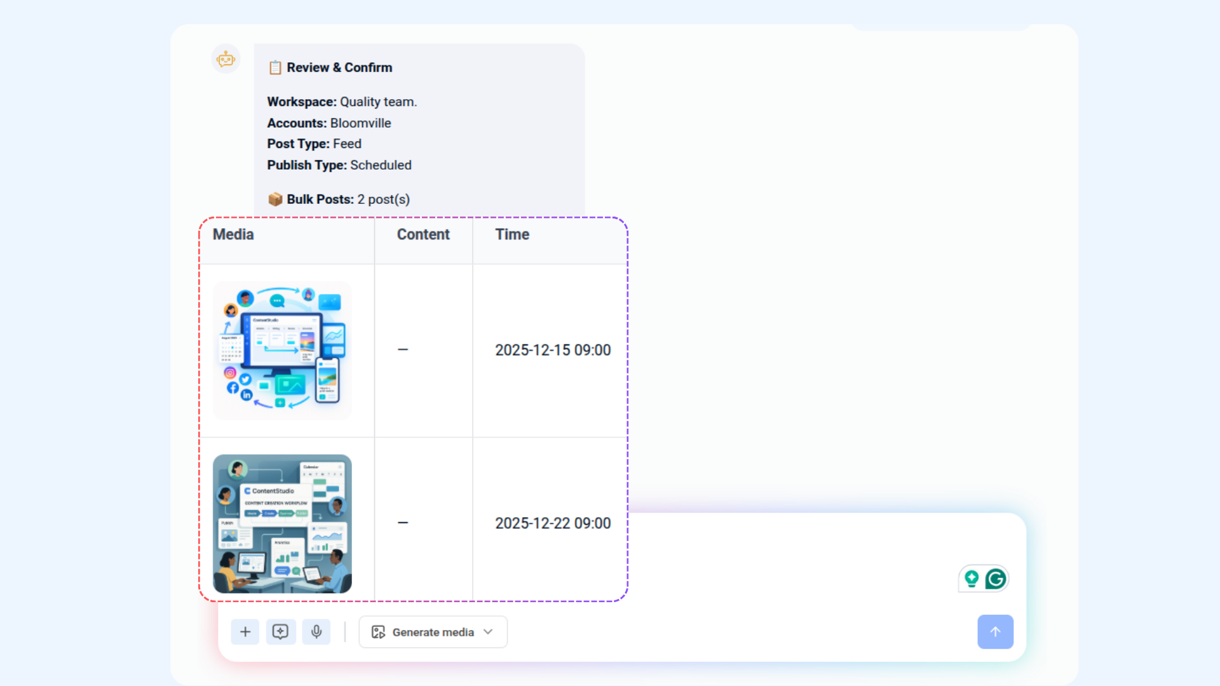Screen dimensions: 1220x686
Task: Open the Generate media dropdown
Action: (433, 632)
